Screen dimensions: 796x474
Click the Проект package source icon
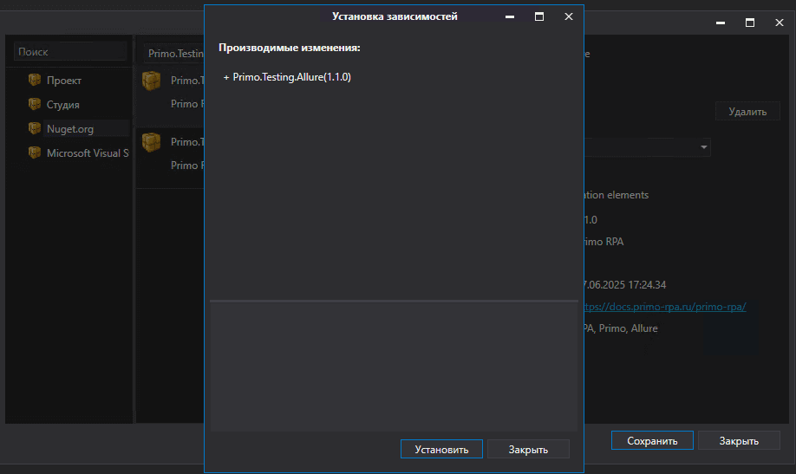[35, 80]
